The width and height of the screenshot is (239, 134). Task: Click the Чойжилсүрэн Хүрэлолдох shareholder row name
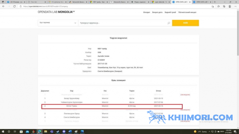click(72, 102)
